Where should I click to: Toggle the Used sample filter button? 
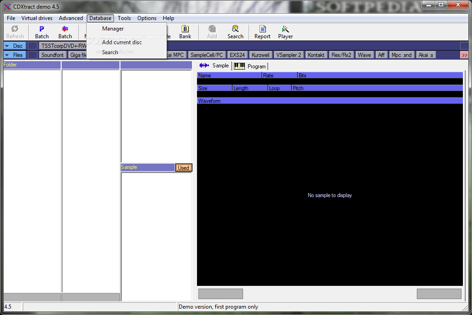coord(183,168)
